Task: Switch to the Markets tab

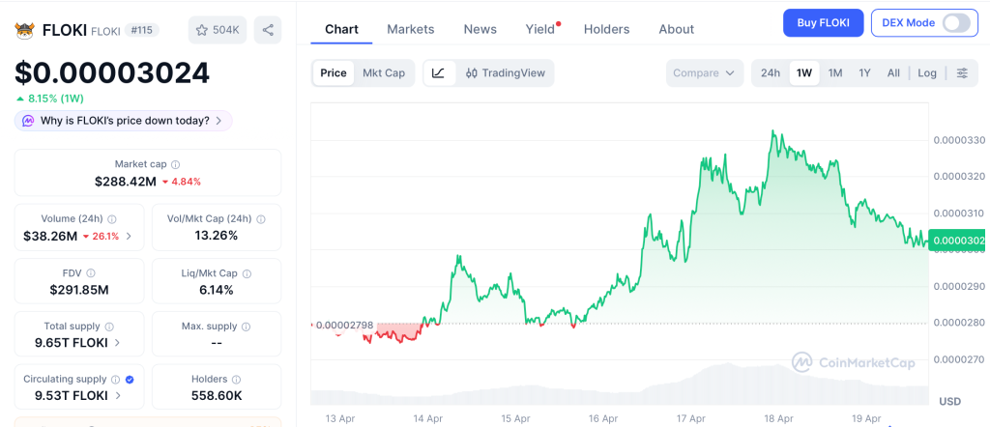Action: click(x=410, y=29)
